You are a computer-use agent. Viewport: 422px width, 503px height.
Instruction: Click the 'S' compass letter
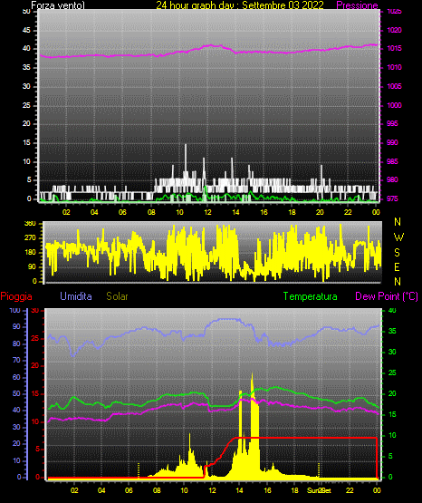click(x=397, y=253)
